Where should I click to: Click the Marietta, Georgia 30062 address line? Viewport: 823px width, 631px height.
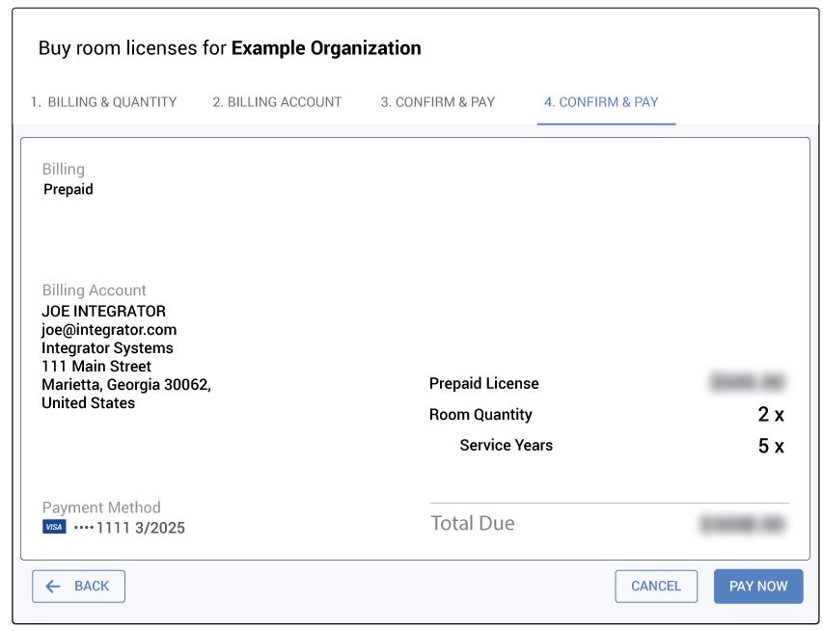click(x=126, y=385)
